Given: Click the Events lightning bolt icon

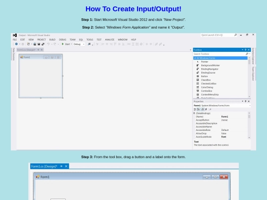Looking at the screenshot, I should [206, 109].
